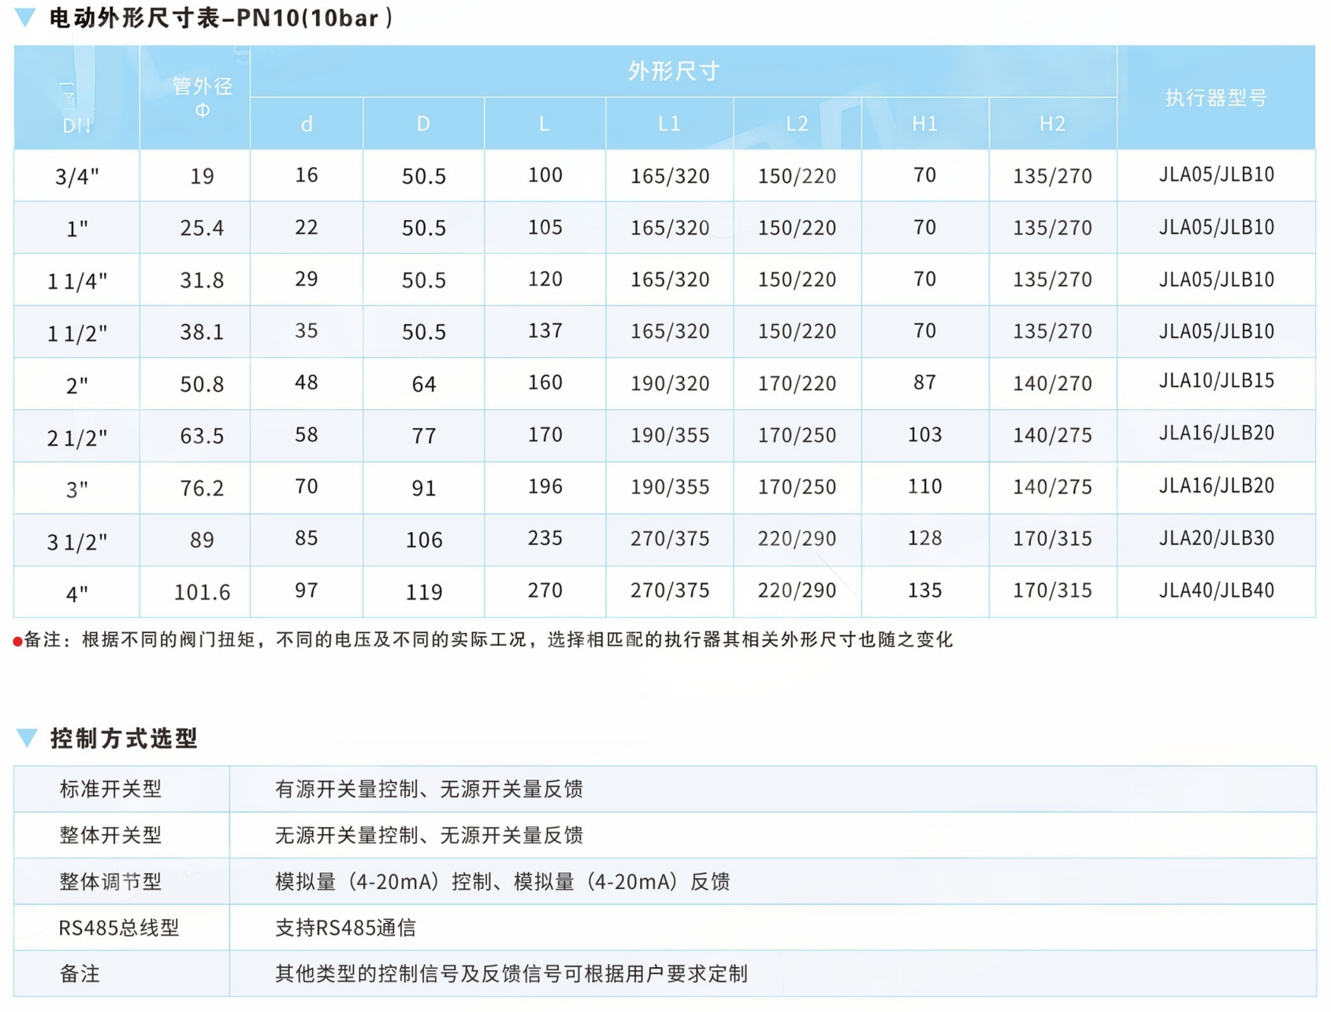
Task: Expand the L1 column header
Action: point(668,123)
